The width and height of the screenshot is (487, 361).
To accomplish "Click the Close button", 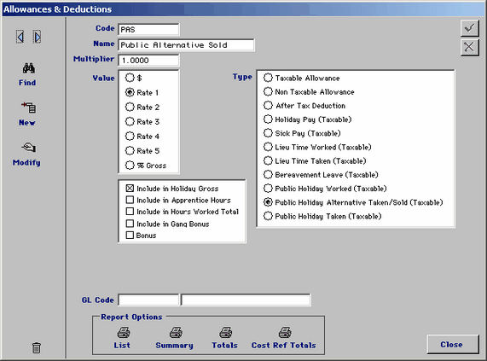I will (x=453, y=344).
